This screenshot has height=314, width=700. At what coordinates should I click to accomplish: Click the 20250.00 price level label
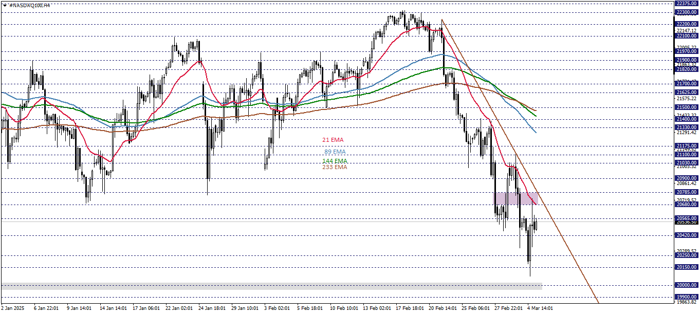(x=687, y=255)
